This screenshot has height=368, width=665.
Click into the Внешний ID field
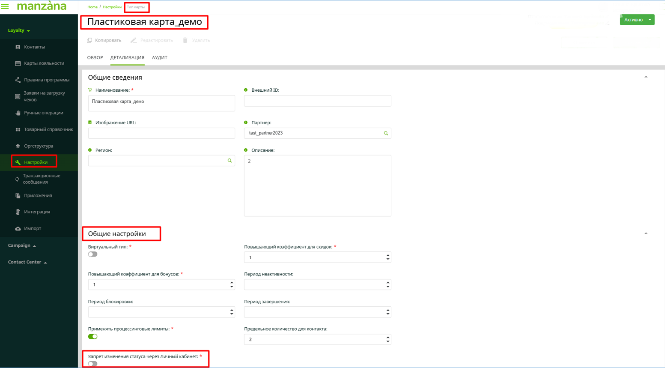pyautogui.click(x=317, y=101)
